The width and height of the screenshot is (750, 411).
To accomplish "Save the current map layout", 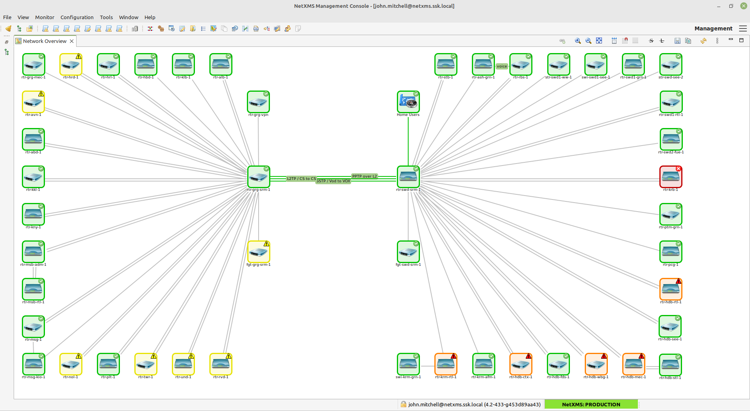I will point(677,41).
